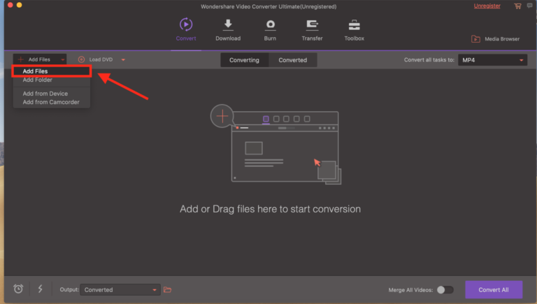Viewport: 537px width, 304px height.
Task: Click the Unregister link
Action: coord(487,6)
